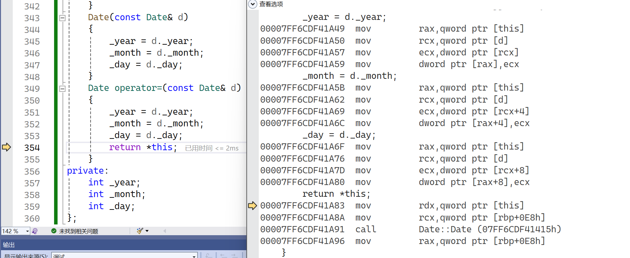Click 'call' instruction at 00007FF6CDF41A91

(366, 229)
